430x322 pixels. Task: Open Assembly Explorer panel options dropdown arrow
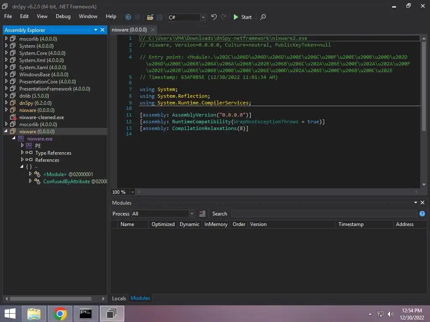[x=95, y=30]
